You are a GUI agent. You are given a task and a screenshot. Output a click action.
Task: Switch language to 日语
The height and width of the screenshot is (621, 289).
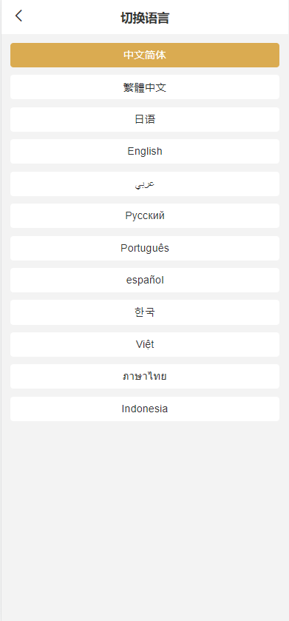click(145, 119)
